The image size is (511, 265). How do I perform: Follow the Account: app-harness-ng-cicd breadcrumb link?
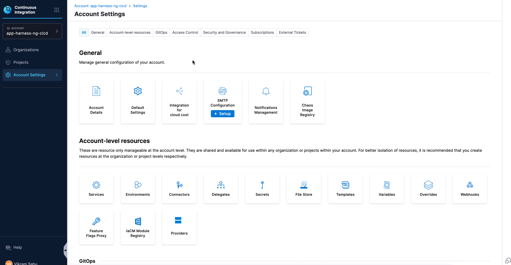coord(100,6)
